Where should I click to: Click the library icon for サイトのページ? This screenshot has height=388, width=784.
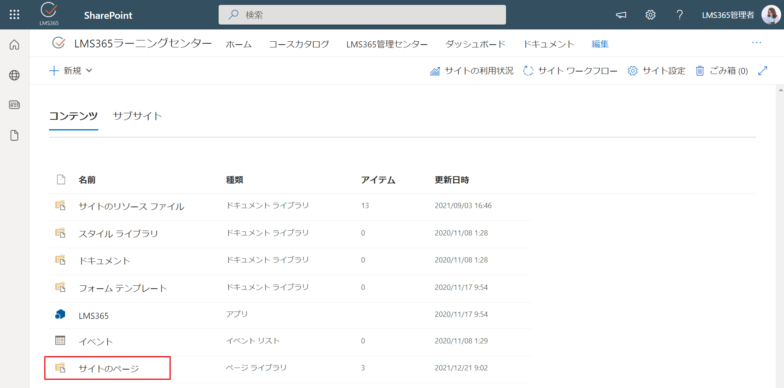coord(60,368)
